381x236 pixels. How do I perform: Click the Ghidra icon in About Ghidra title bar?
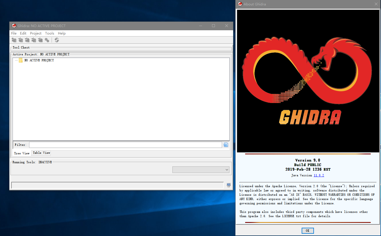click(240, 4)
